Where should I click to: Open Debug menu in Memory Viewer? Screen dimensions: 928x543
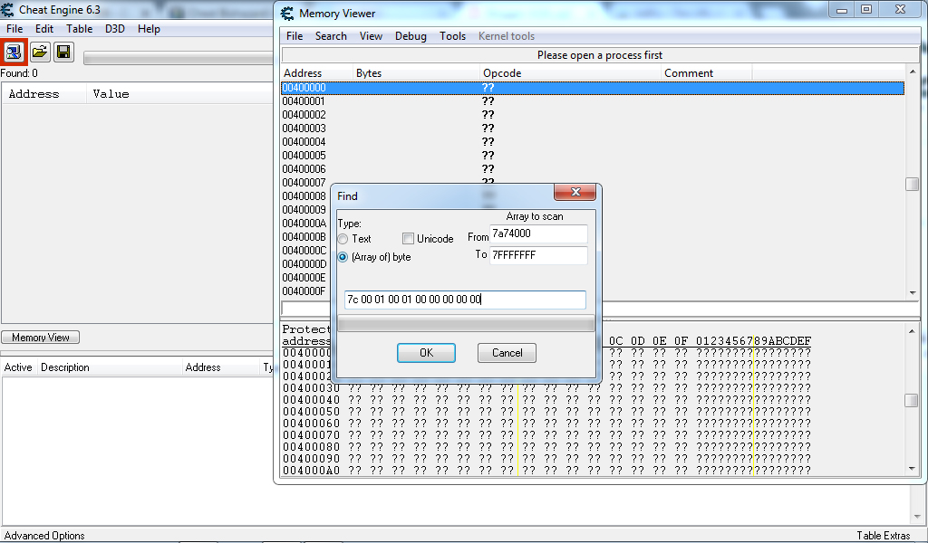pyautogui.click(x=411, y=36)
